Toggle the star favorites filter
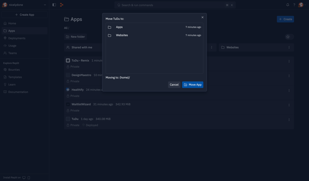Image resolution: width=309 pixels, height=181 pixels. click(x=289, y=37)
